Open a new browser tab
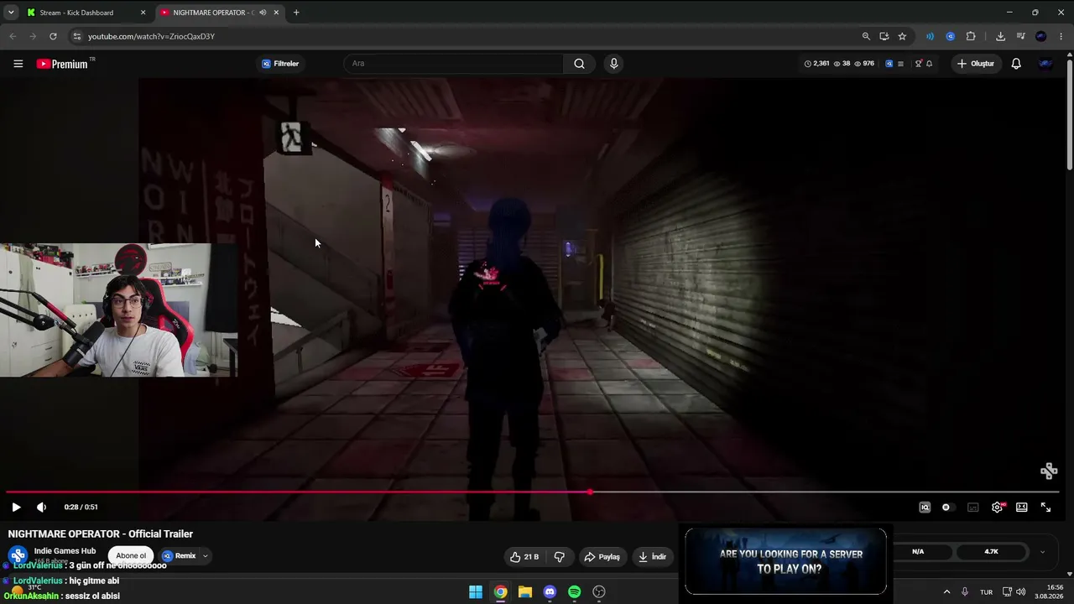Viewport: 1074px width, 604px height. click(x=295, y=13)
